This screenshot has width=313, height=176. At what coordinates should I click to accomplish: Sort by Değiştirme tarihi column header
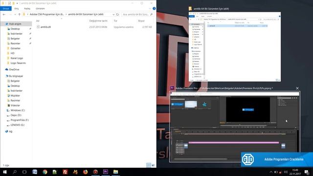coord(98,21)
